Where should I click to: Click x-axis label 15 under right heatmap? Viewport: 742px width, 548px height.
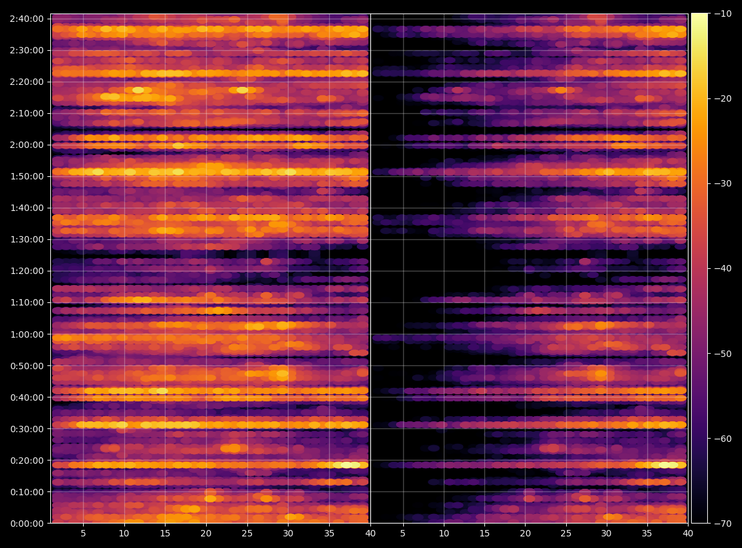click(484, 533)
